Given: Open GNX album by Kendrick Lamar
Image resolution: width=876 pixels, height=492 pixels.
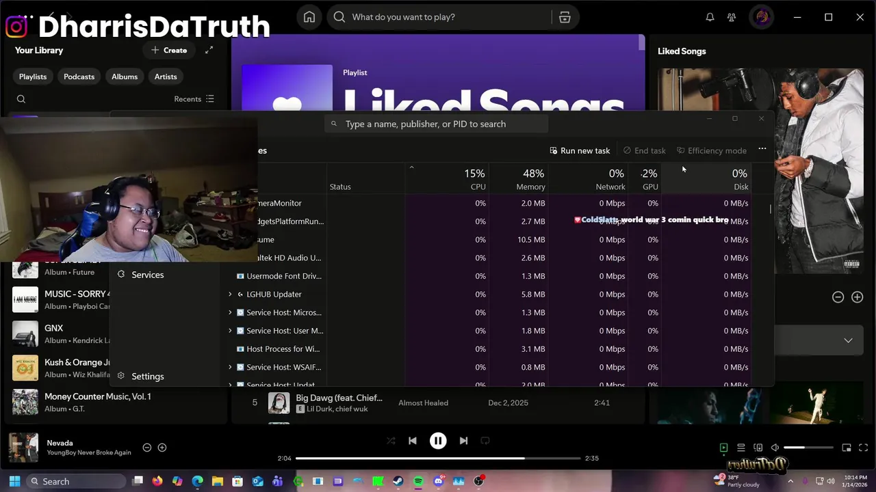Looking at the screenshot, I should pos(62,334).
